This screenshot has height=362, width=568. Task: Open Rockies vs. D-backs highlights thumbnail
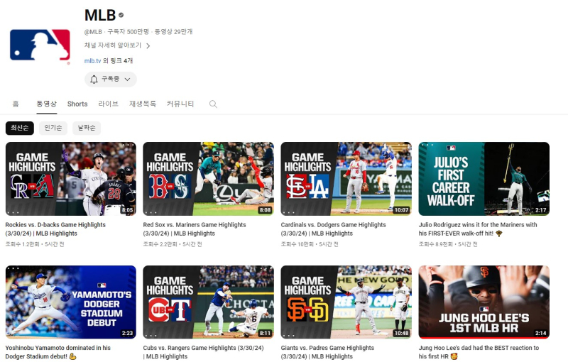tap(70, 179)
